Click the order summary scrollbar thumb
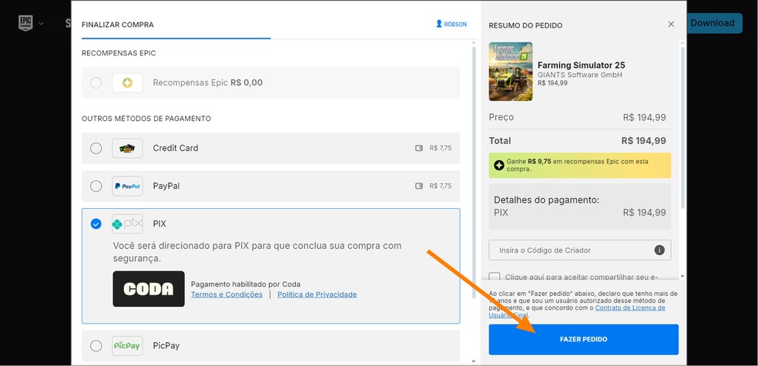This screenshot has height=366, width=758. click(683, 128)
